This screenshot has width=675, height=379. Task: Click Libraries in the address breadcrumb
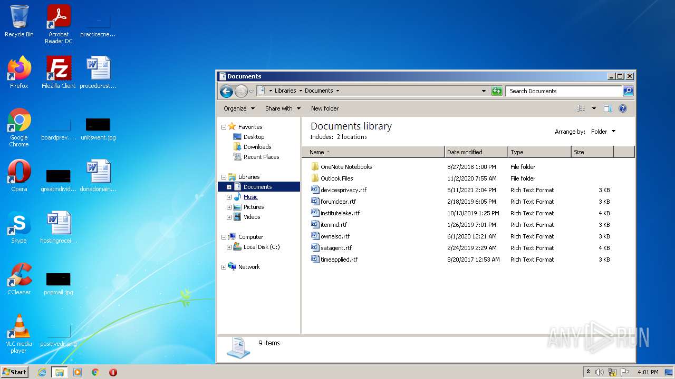285,91
